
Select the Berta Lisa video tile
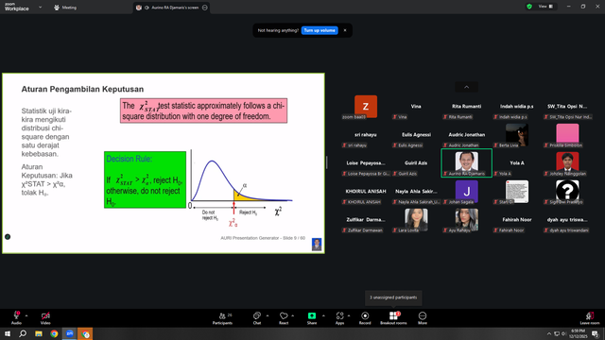pos(517,134)
